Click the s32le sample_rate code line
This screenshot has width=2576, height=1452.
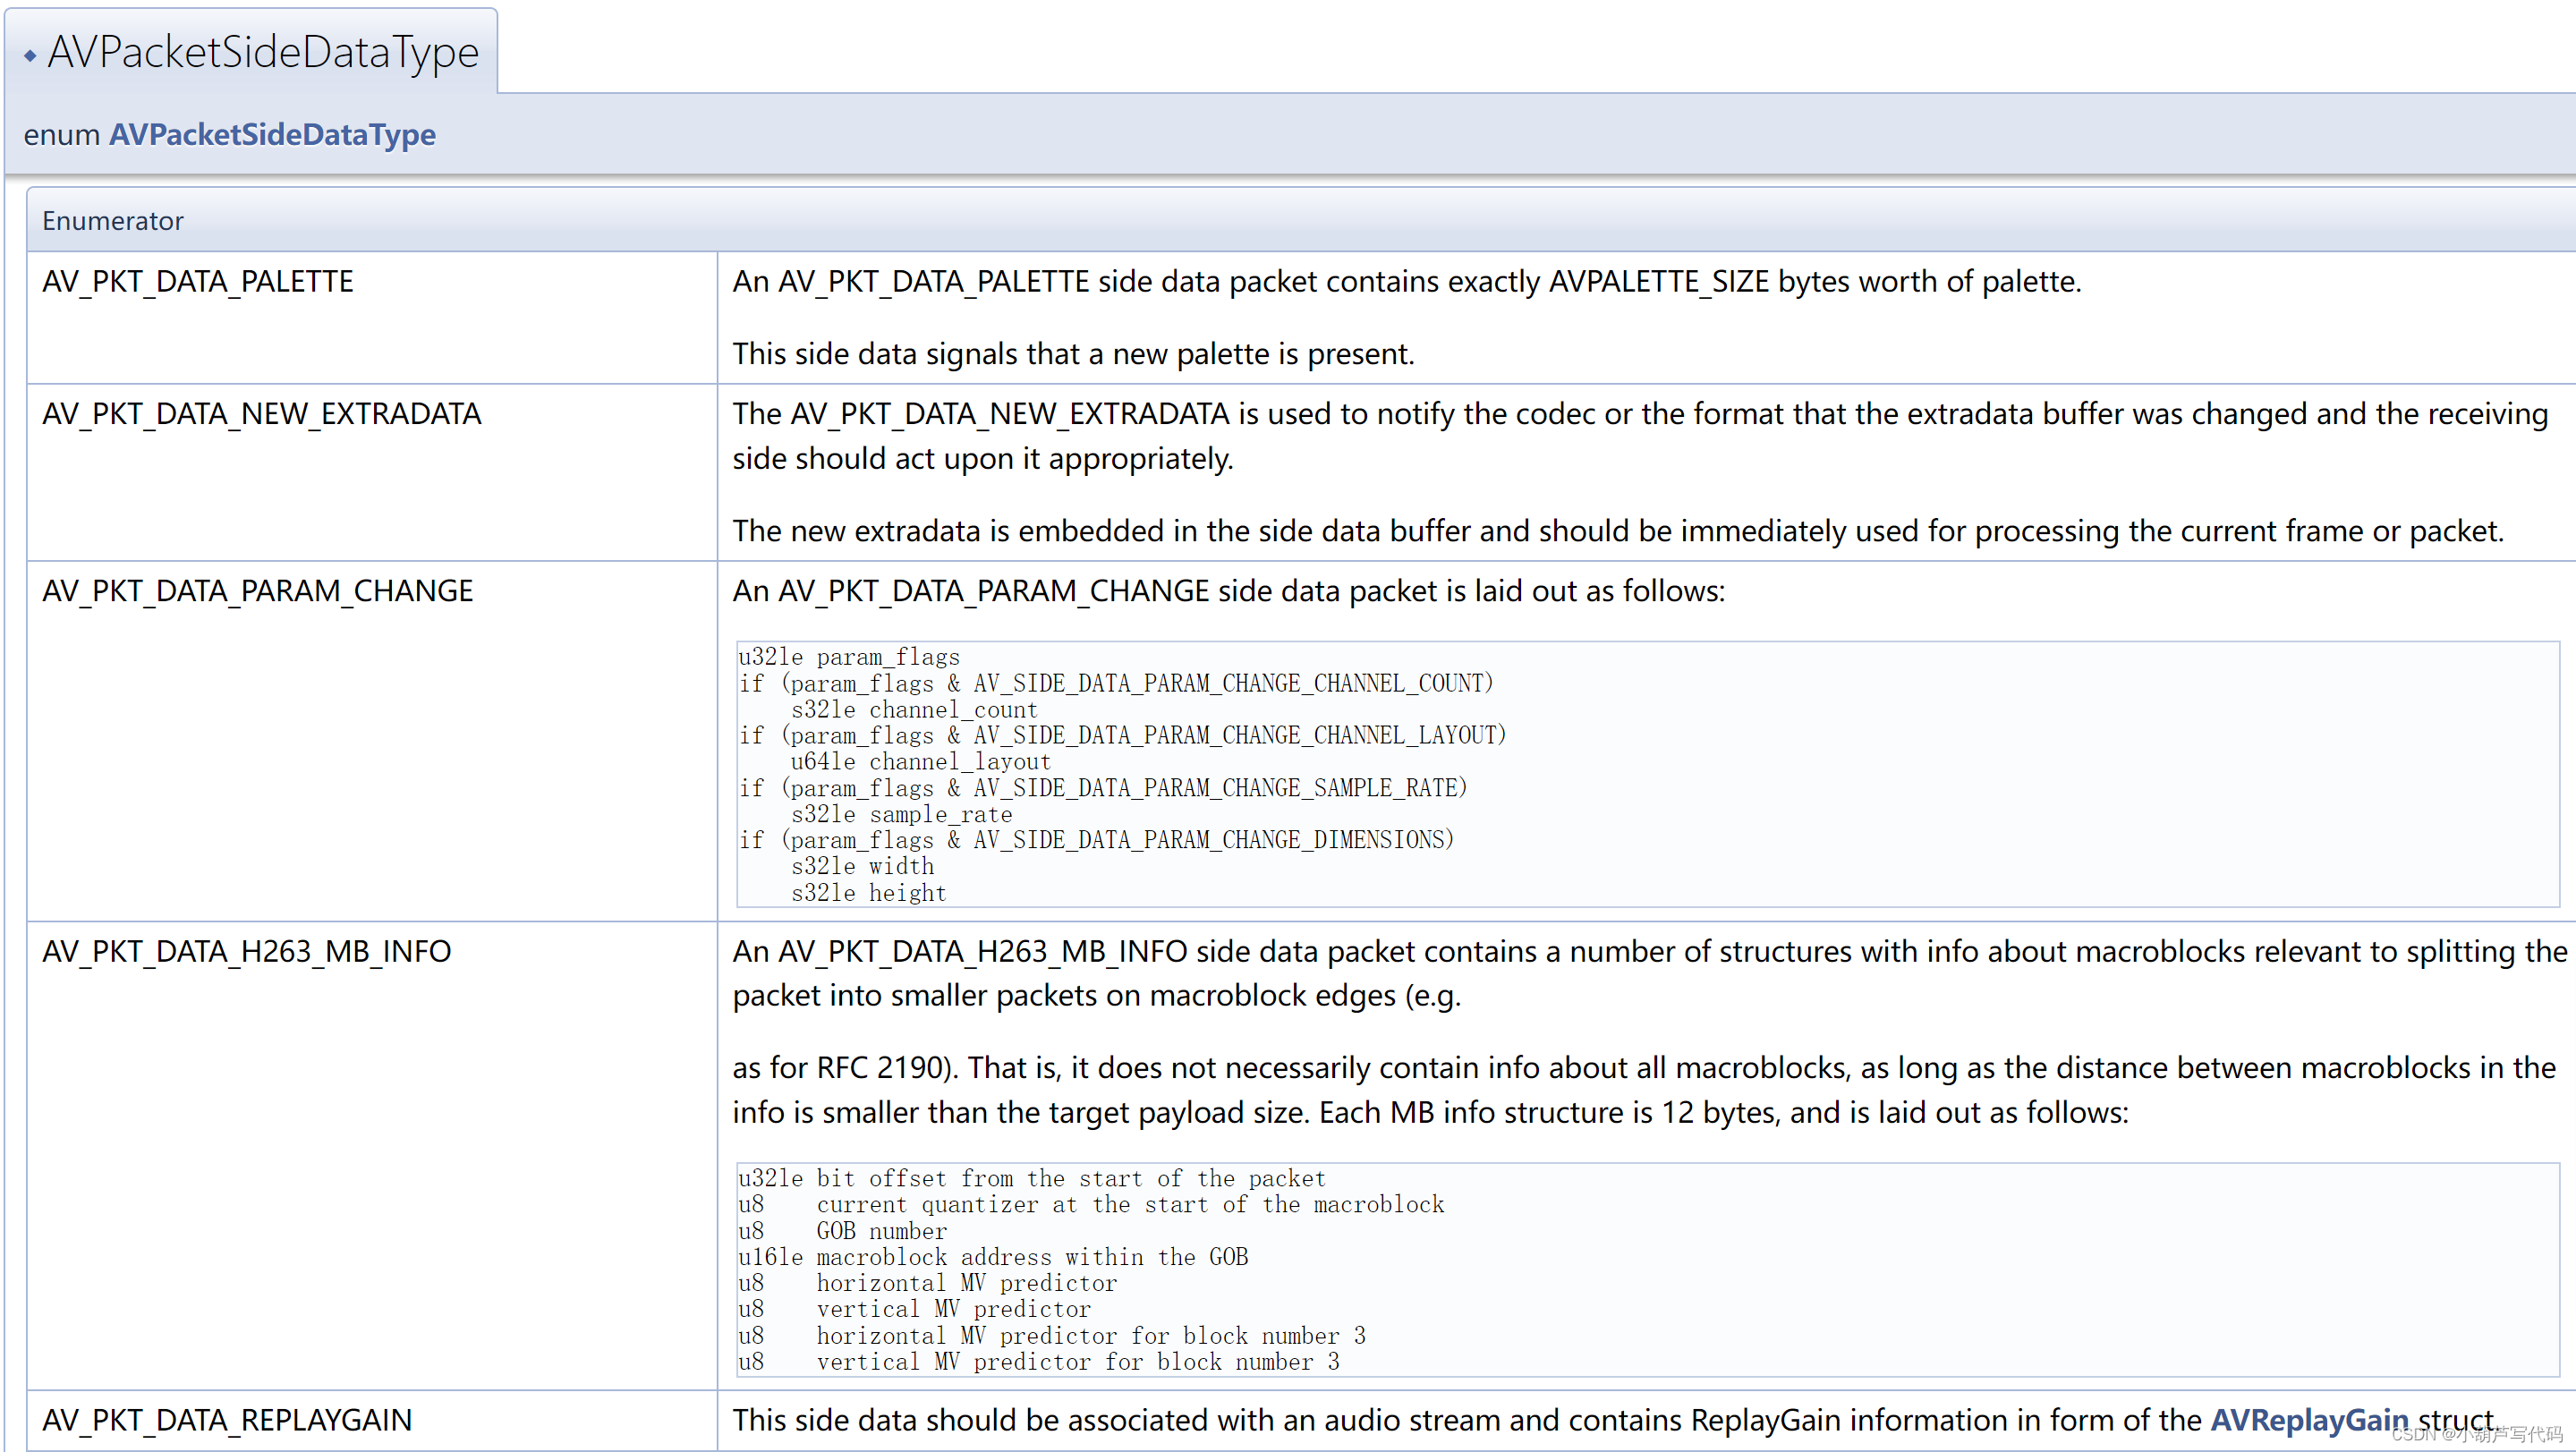[x=901, y=814]
